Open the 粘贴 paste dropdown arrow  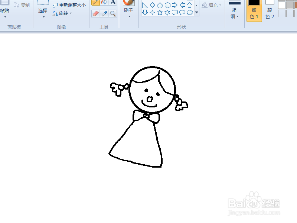(x=5, y=17)
